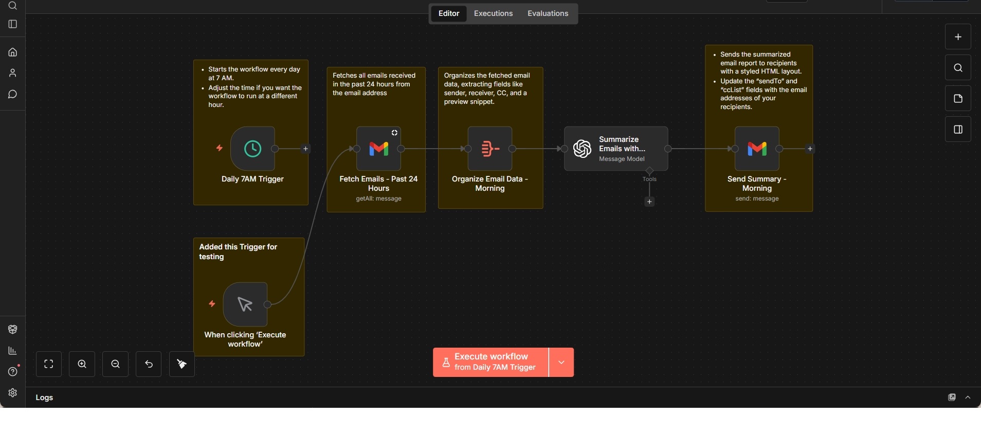Viewport: 981px width, 433px height.
Task: Add a tool to the Summarize node
Action: tap(649, 202)
